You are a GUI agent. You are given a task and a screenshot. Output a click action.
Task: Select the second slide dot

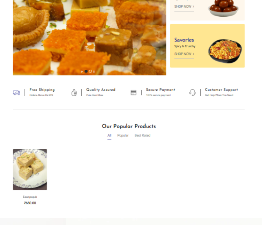(91, 71)
